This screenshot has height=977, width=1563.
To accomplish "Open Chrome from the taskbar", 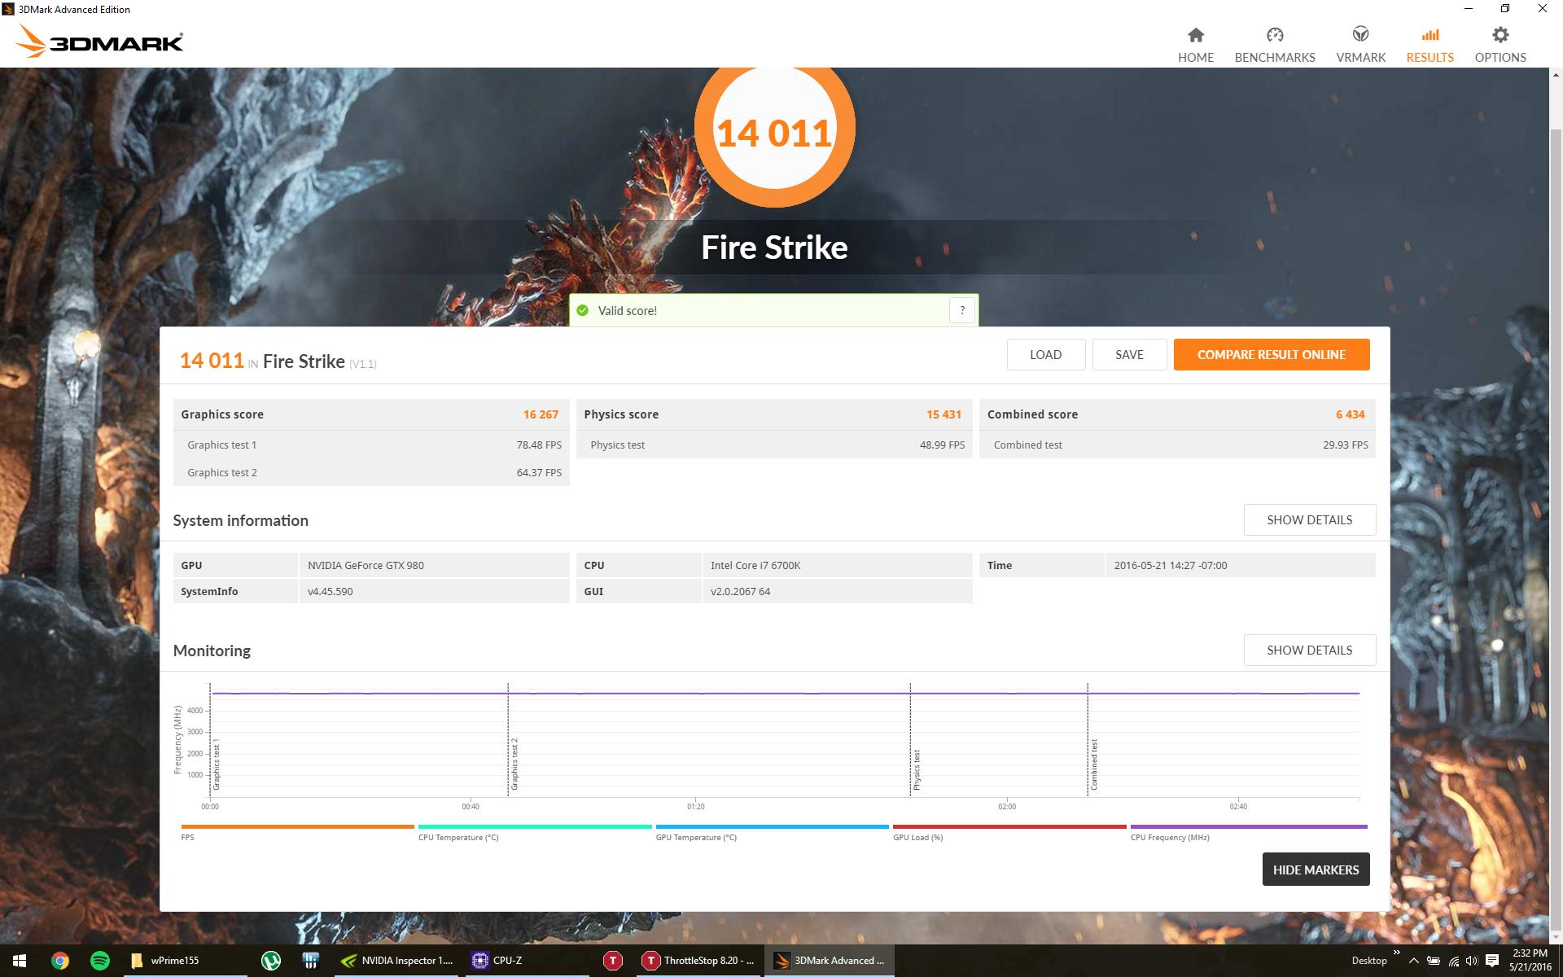I will 59,961.
